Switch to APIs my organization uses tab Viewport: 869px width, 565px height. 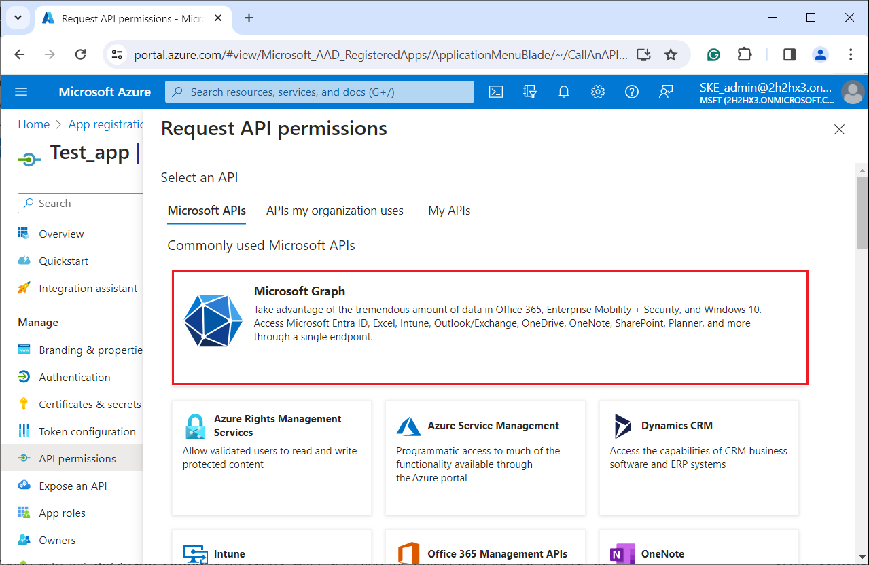335,211
